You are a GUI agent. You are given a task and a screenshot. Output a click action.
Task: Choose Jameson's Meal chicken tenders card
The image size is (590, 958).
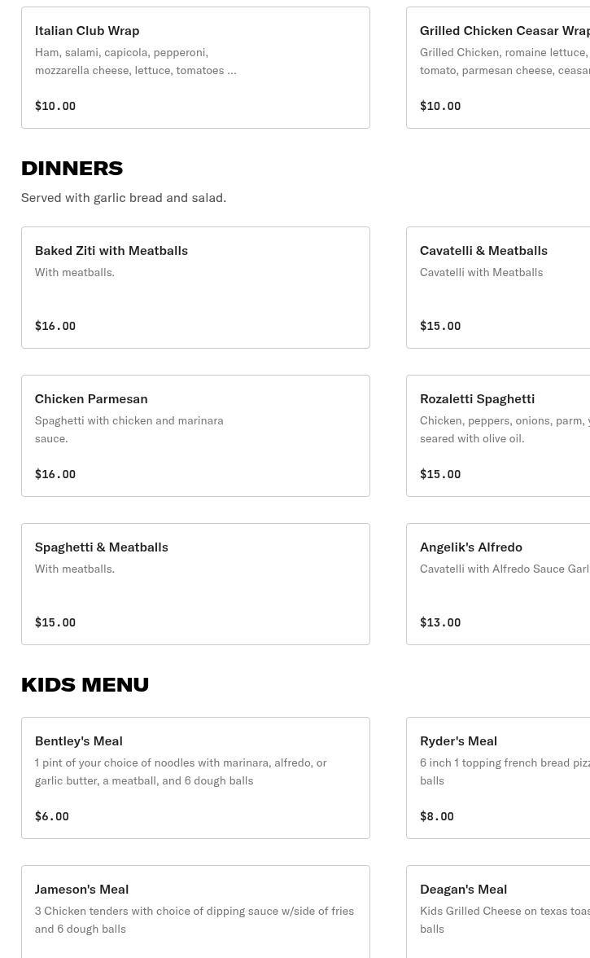point(195,912)
